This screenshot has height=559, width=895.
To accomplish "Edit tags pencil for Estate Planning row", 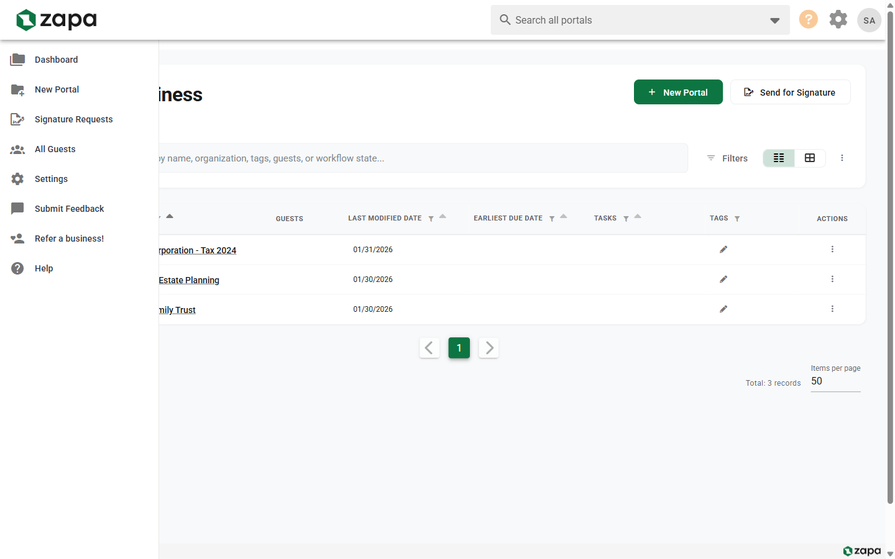I will (723, 279).
